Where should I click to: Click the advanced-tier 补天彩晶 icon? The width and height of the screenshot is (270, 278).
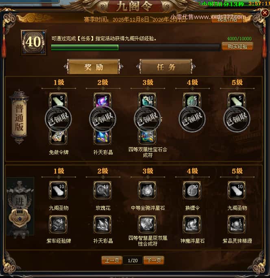click(103, 224)
